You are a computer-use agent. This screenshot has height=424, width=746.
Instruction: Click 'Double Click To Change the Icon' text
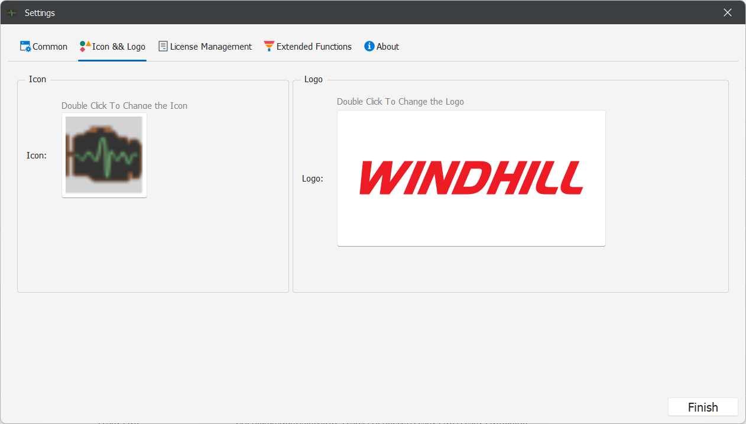point(124,106)
